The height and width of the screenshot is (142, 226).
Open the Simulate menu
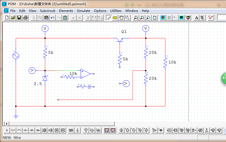tap(83, 11)
